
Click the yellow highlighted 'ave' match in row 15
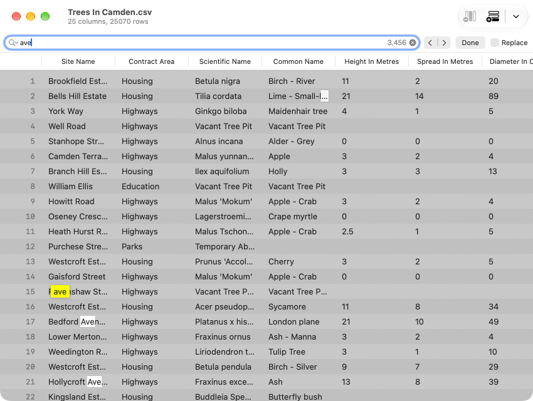[60, 292]
